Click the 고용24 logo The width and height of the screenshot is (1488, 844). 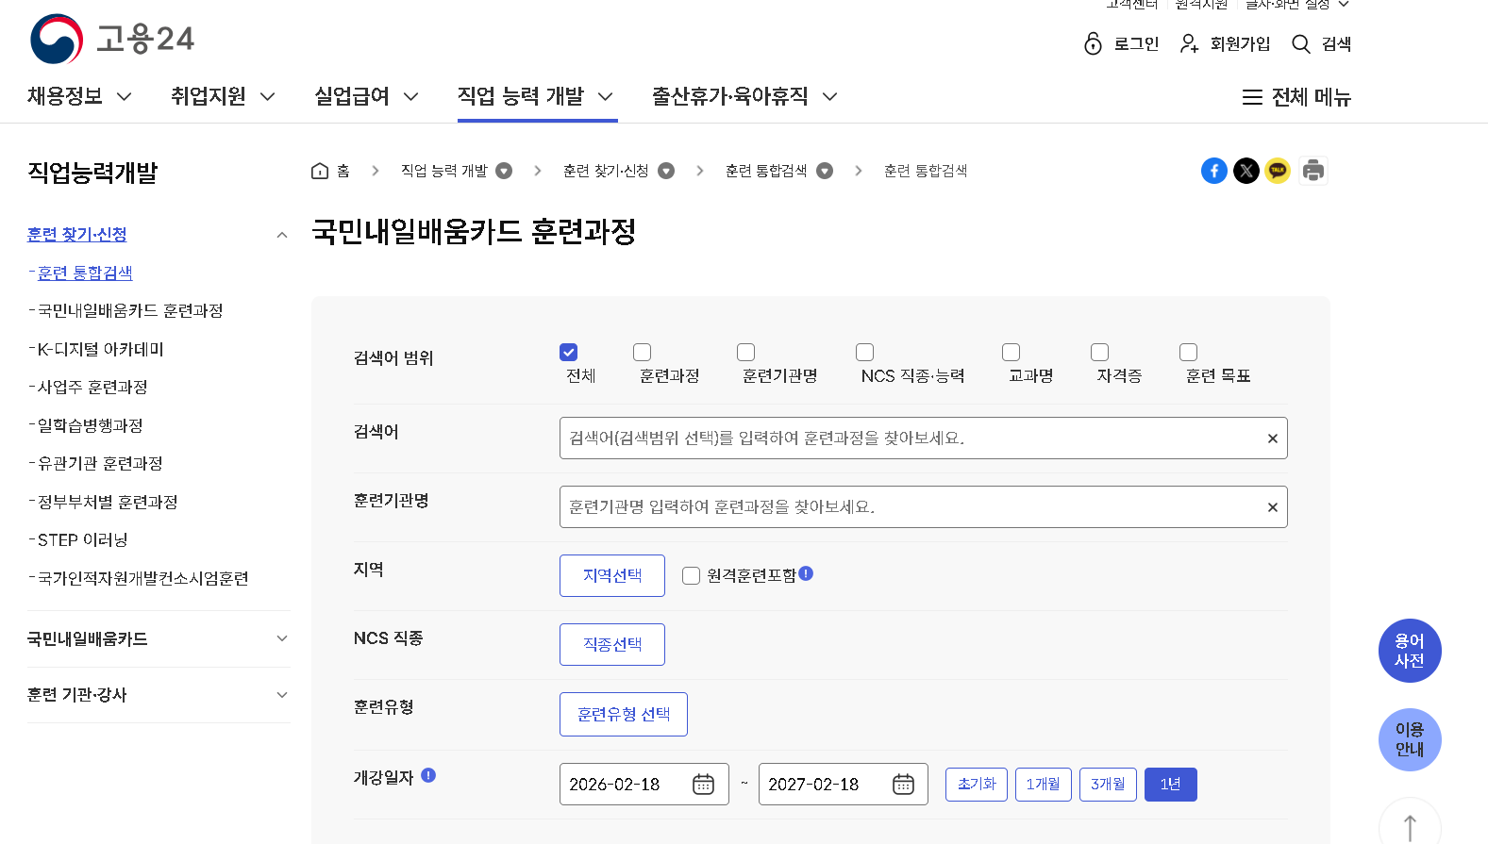pos(112,39)
